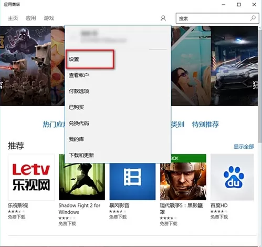Click the Star Wars featured banner

pyautogui.click(x=25, y=66)
